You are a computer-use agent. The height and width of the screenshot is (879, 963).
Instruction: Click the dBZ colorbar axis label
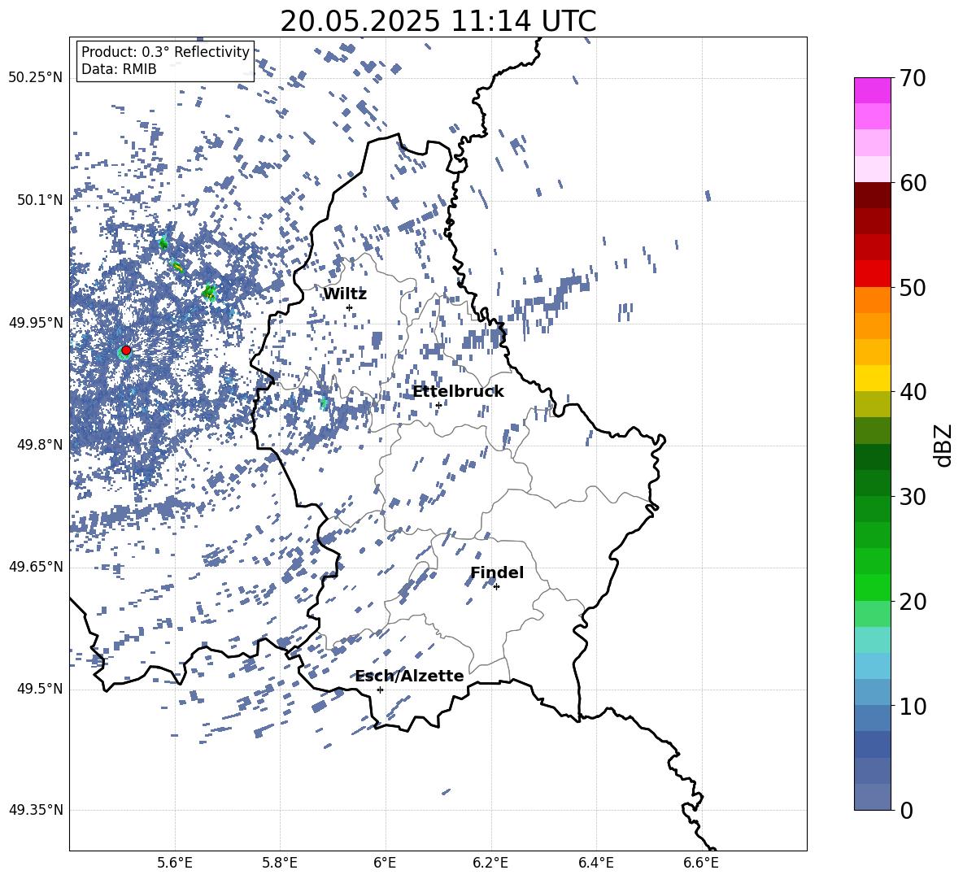[942, 445]
